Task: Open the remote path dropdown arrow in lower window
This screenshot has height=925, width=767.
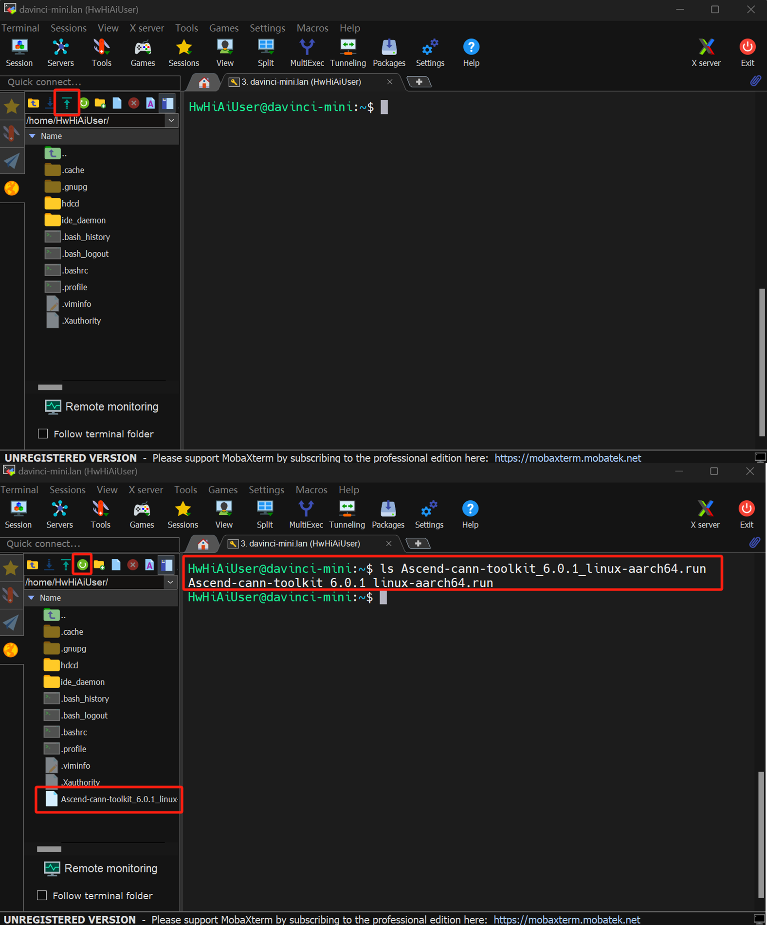Action: (170, 582)
